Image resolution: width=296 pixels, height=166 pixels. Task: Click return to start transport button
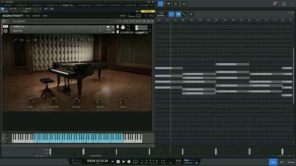[112, 161]
